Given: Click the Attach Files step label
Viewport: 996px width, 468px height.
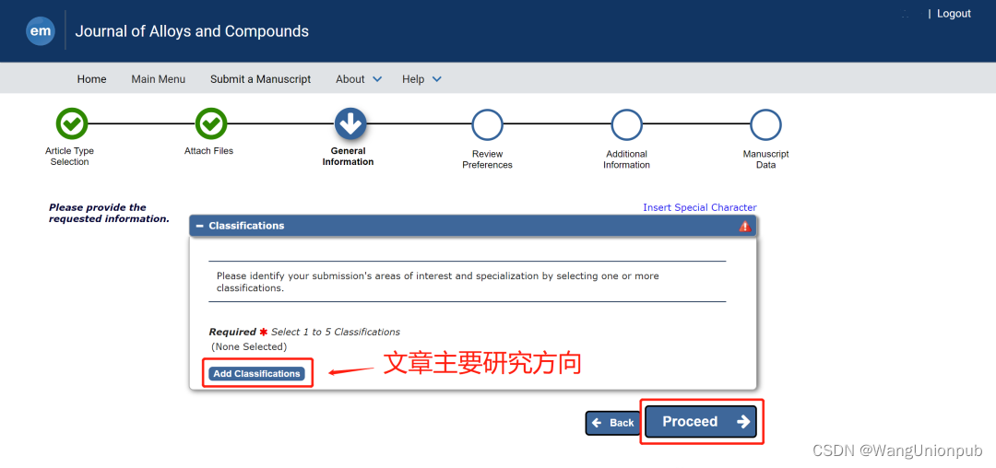Looking at the screenshot, I should 209,151.
